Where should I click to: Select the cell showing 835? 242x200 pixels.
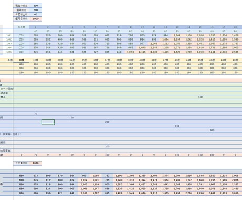107,52
